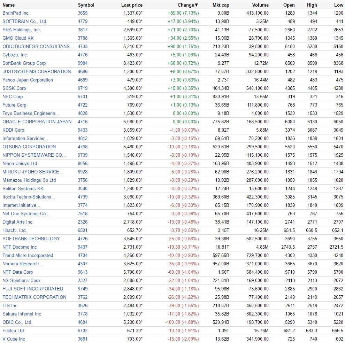Select BrainPad change value +89.00 (7.13%)
The width and height of the screenshot is (345, 343).
[183, 13]
